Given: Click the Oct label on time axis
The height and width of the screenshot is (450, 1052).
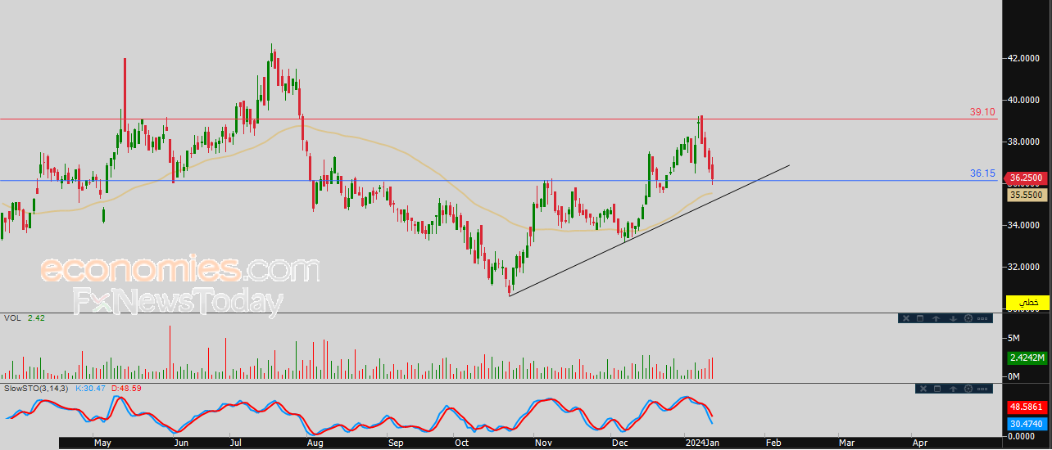Looking at the screenshot, I should (461, 443).
